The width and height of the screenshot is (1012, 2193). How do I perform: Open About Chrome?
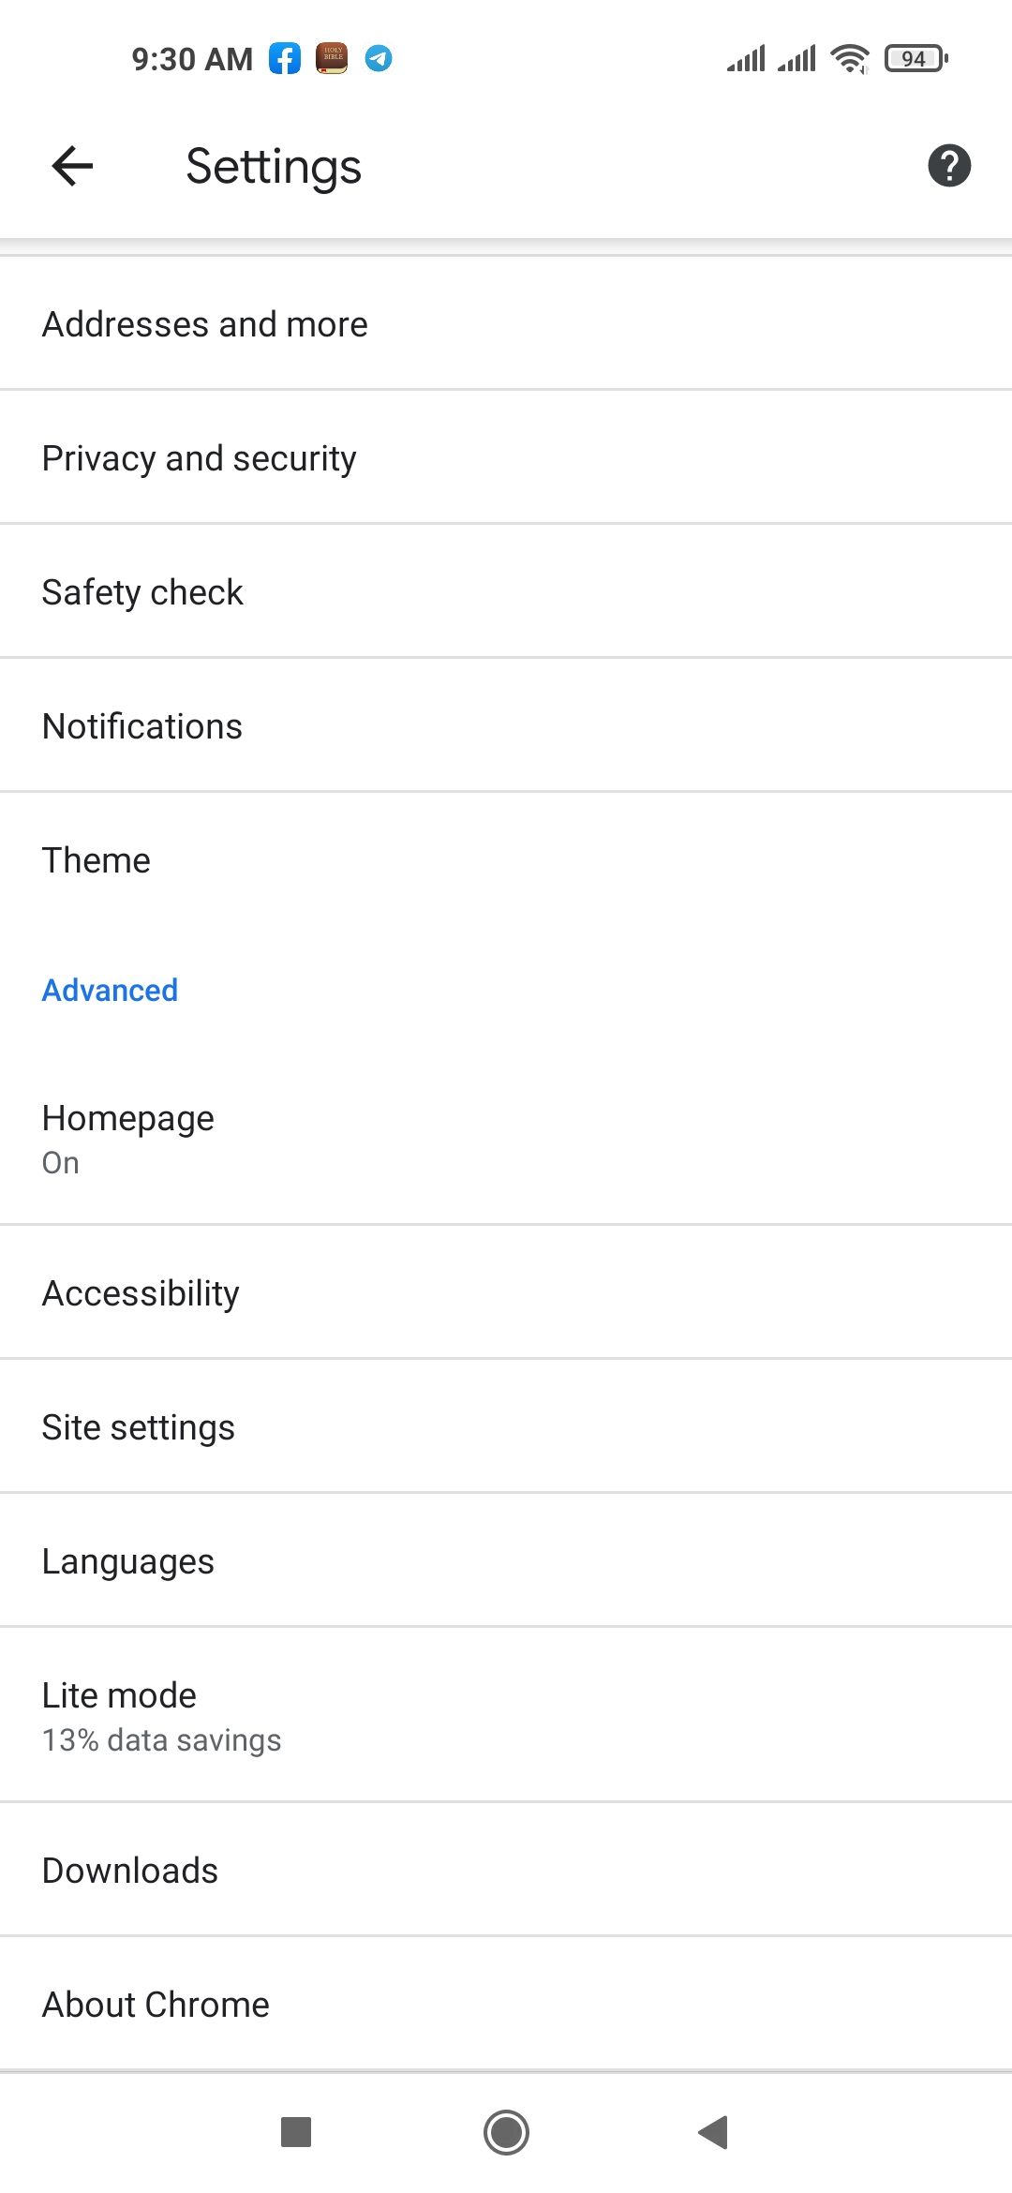click(x=155, y=2004)
